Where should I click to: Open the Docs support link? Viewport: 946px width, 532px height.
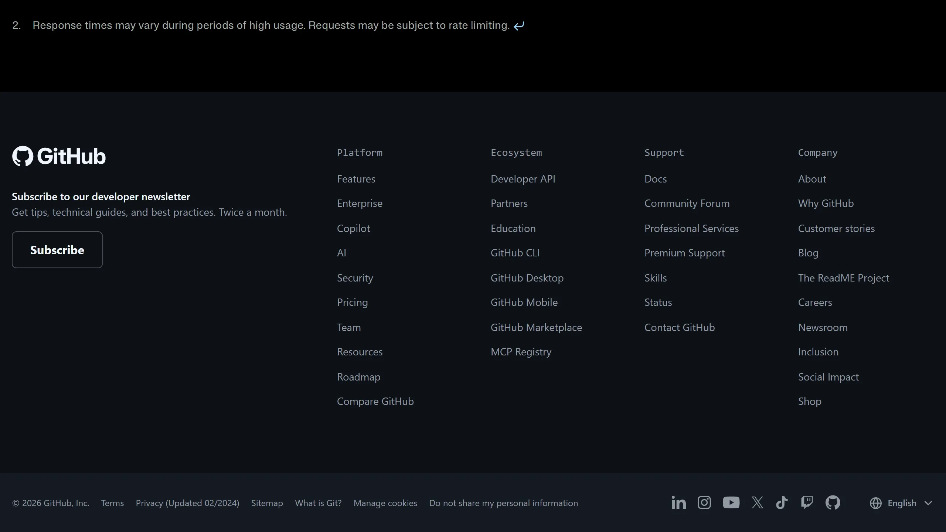[x=655, y=179]
